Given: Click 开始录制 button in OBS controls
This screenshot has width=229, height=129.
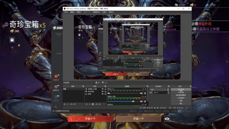Looking at the screenshot, I should (x=181, y=92).
